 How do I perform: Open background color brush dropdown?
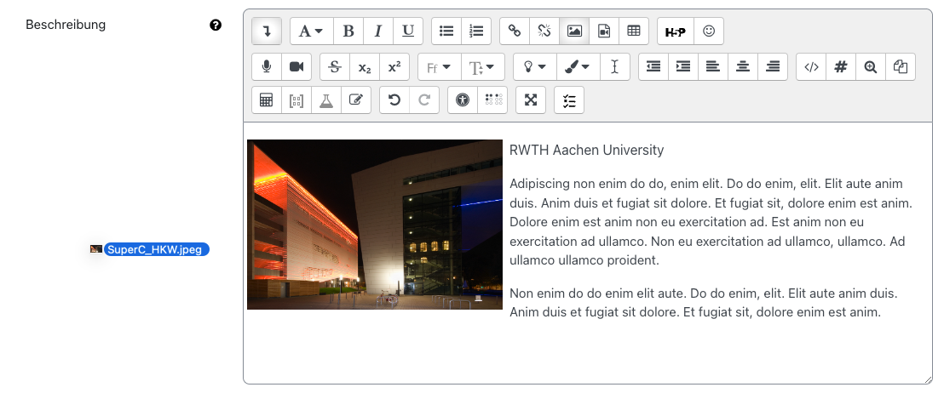click(x=578, y=66)
